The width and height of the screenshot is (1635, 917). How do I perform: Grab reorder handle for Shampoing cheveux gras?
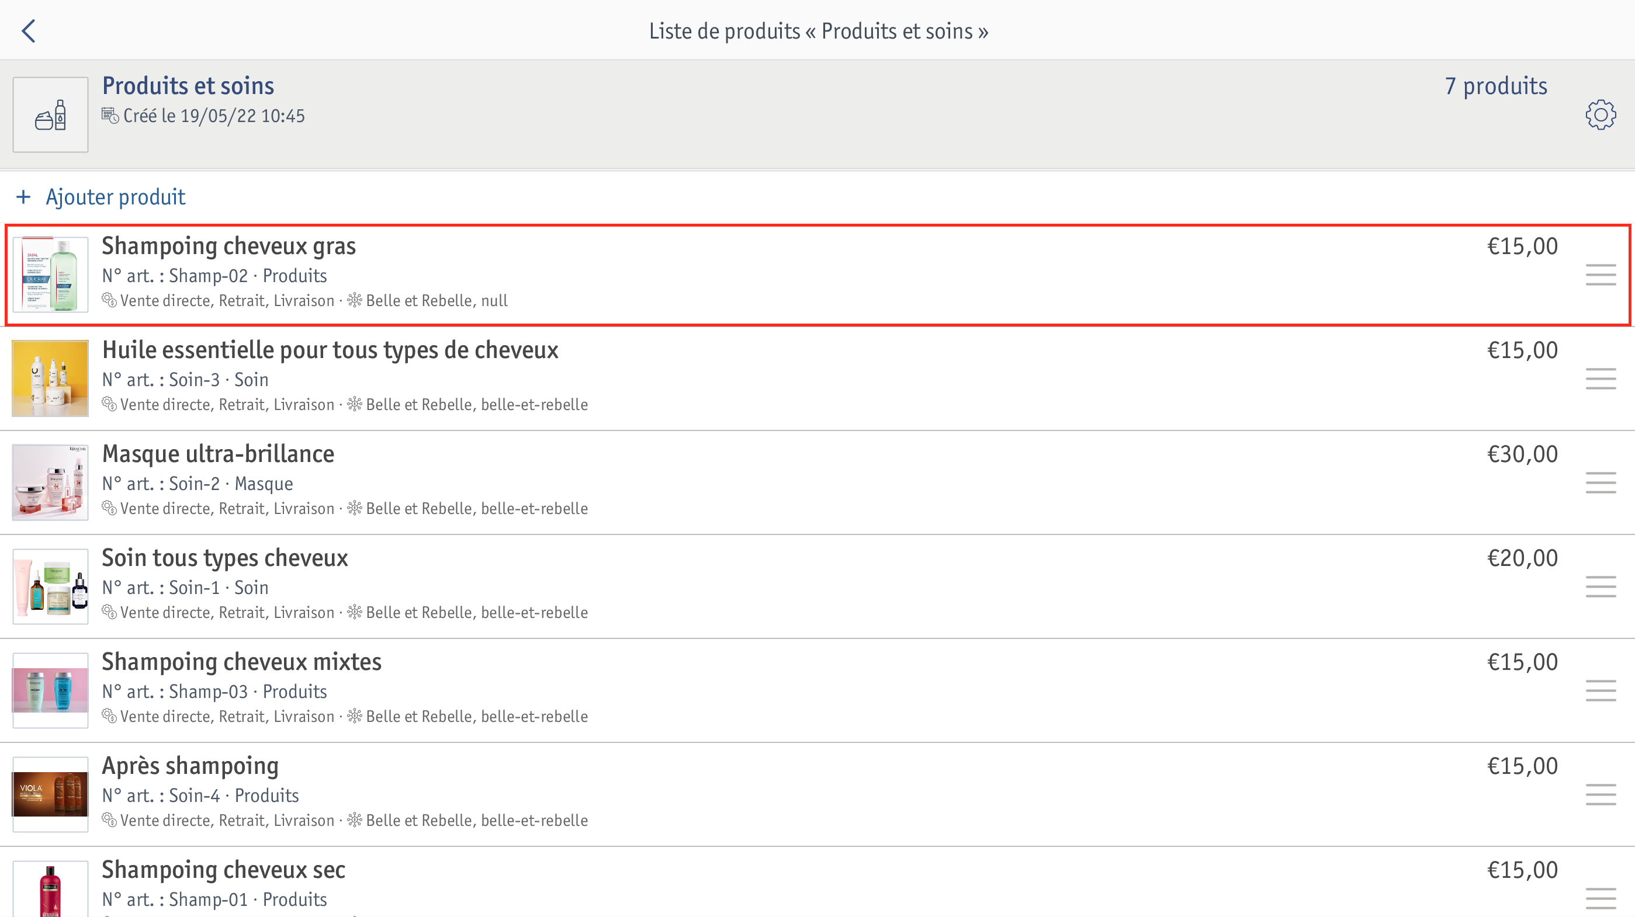point(1600,275)
